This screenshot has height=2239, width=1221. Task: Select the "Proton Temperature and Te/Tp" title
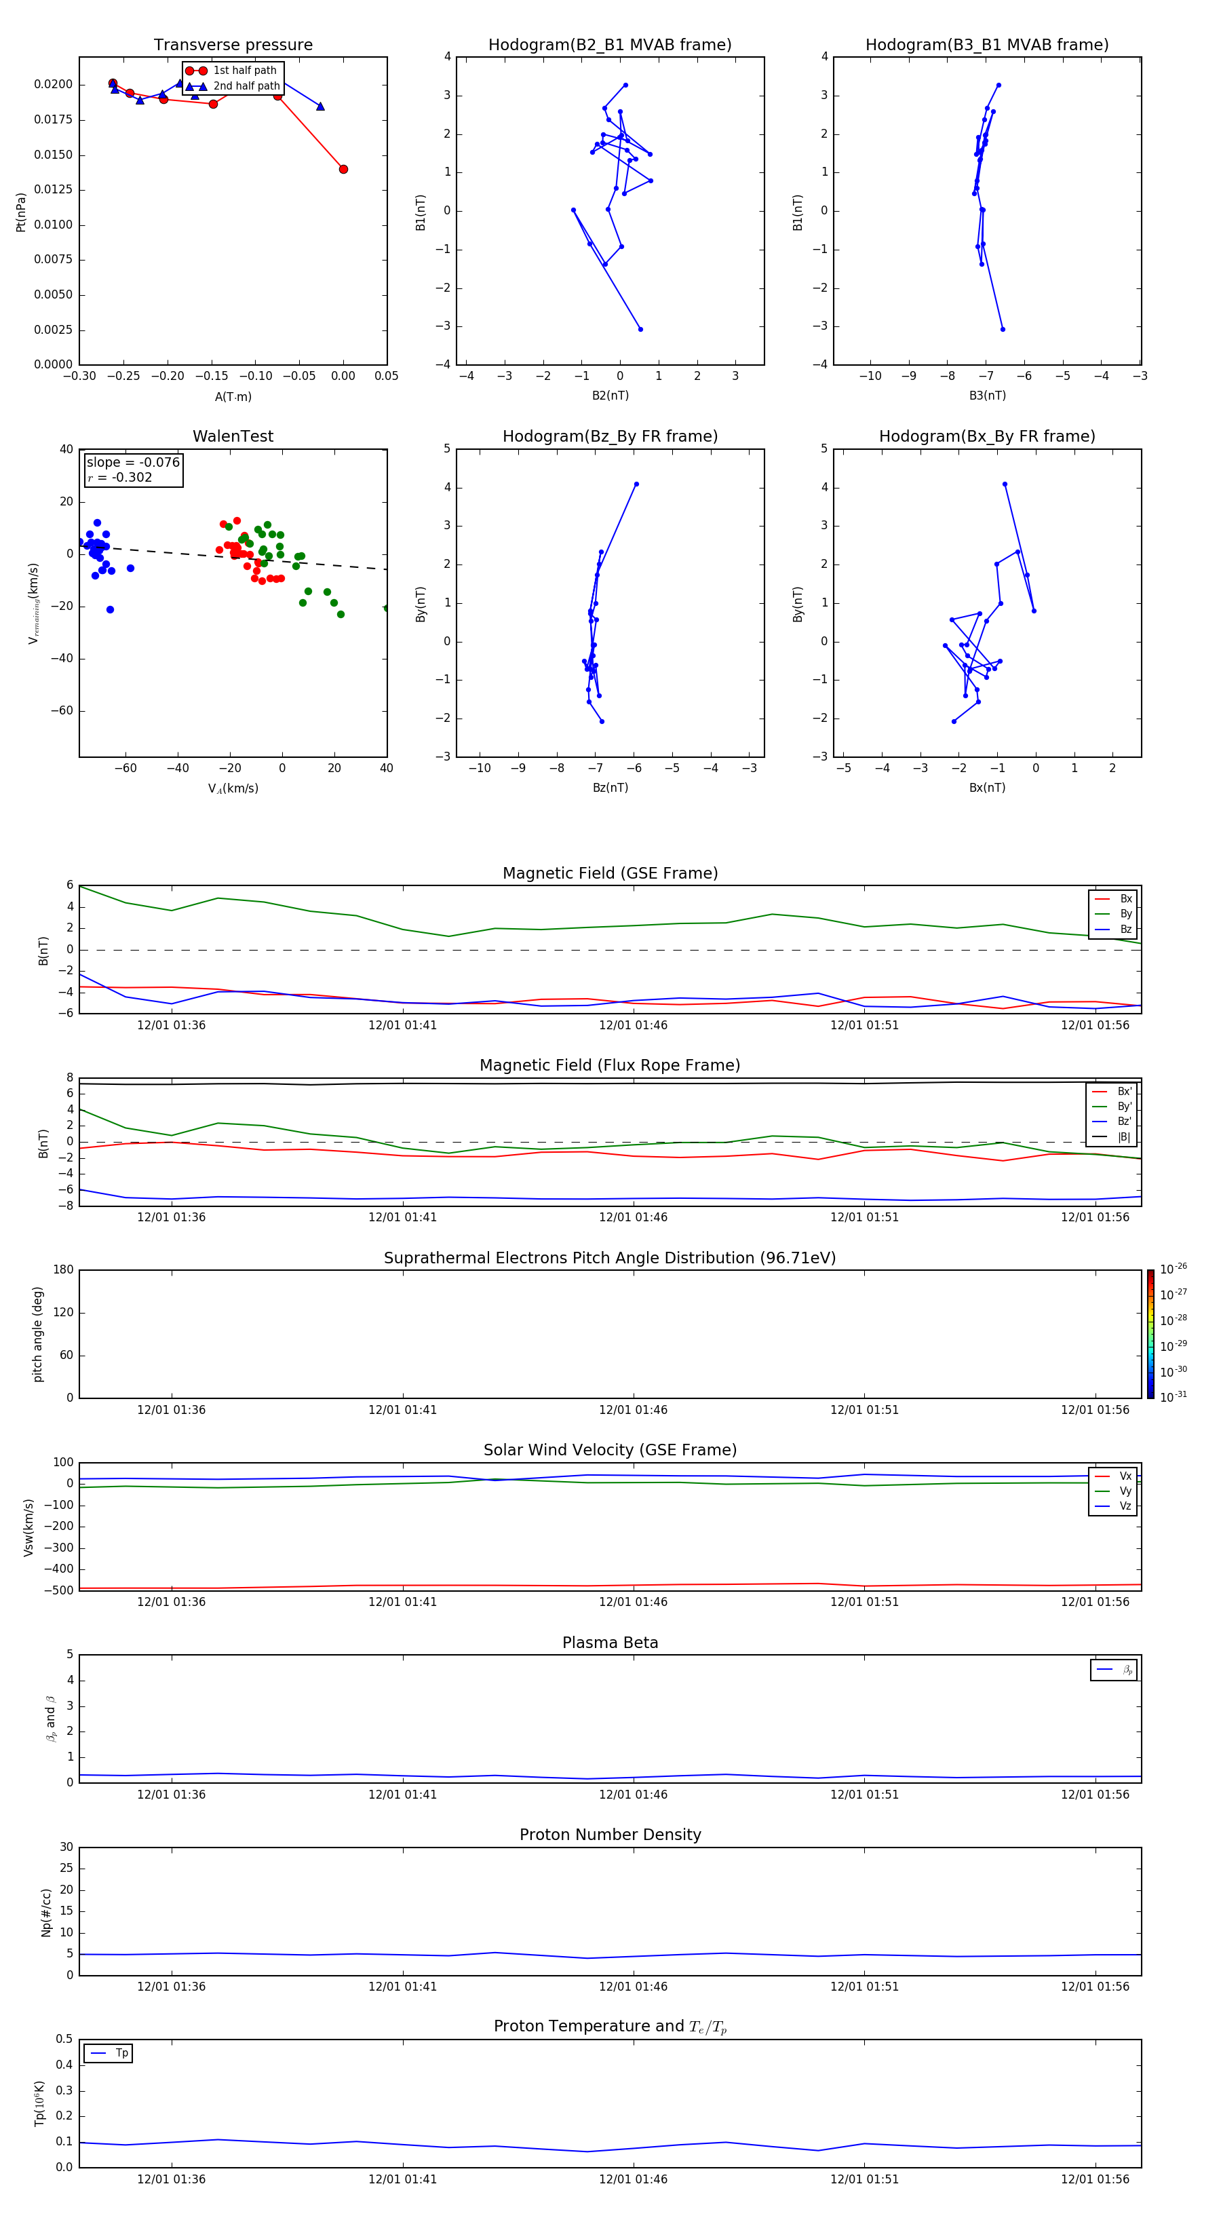pyautogui.click(x=610, y=2027)
